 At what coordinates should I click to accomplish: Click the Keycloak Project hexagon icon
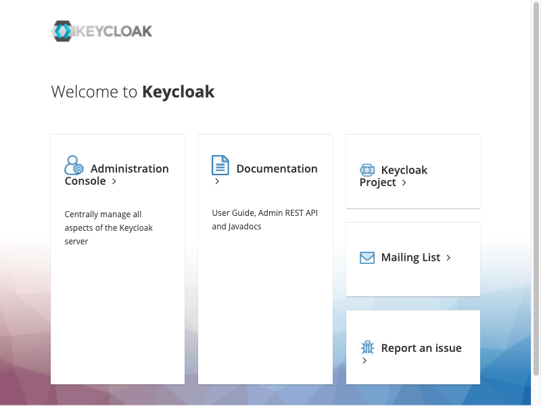click(367, 170)
